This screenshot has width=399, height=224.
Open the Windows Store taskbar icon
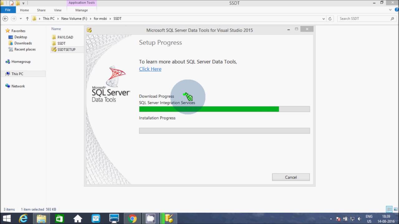[60, 219]
